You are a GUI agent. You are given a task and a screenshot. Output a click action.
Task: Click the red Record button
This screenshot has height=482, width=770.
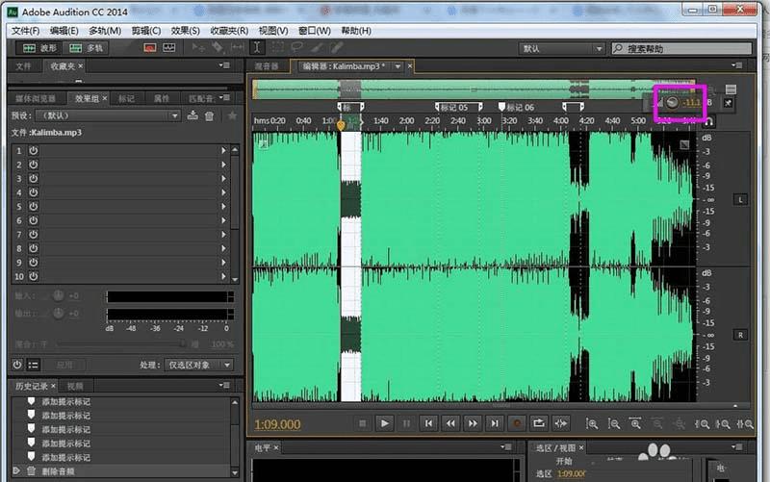tap(516, 423)
